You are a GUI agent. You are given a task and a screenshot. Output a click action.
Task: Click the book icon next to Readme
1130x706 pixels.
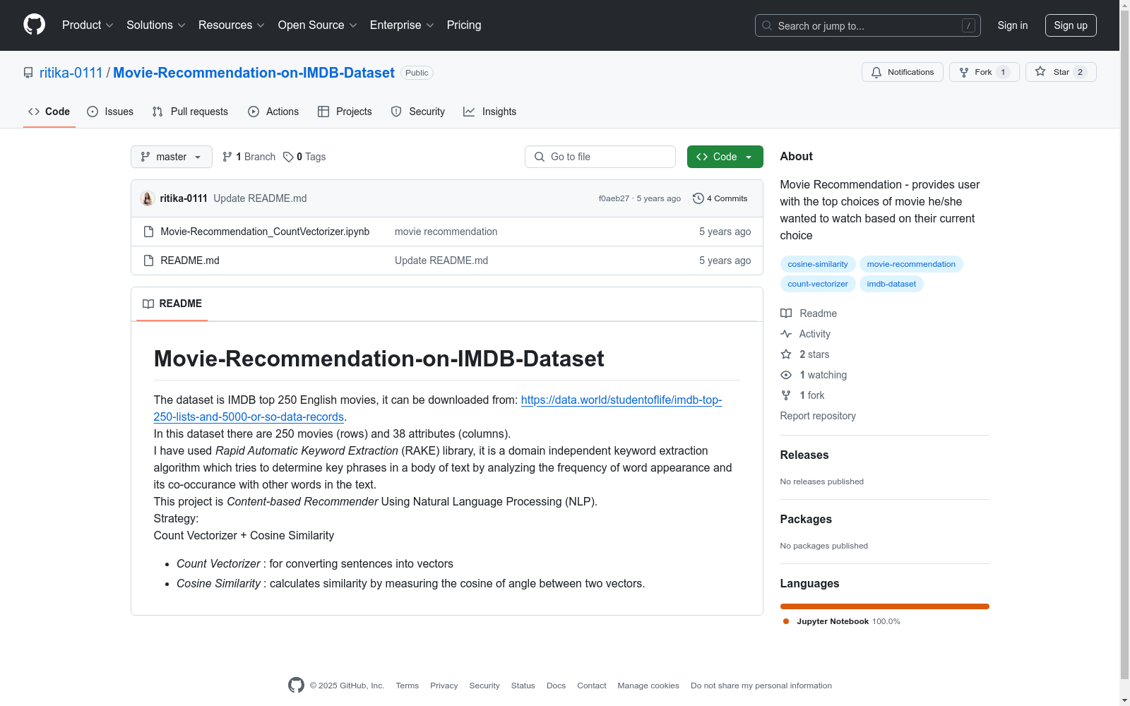pos(786,313)
